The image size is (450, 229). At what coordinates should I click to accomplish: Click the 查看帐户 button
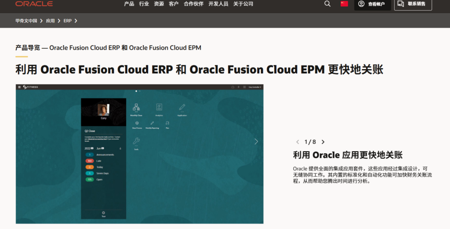(x=372, y=4)
